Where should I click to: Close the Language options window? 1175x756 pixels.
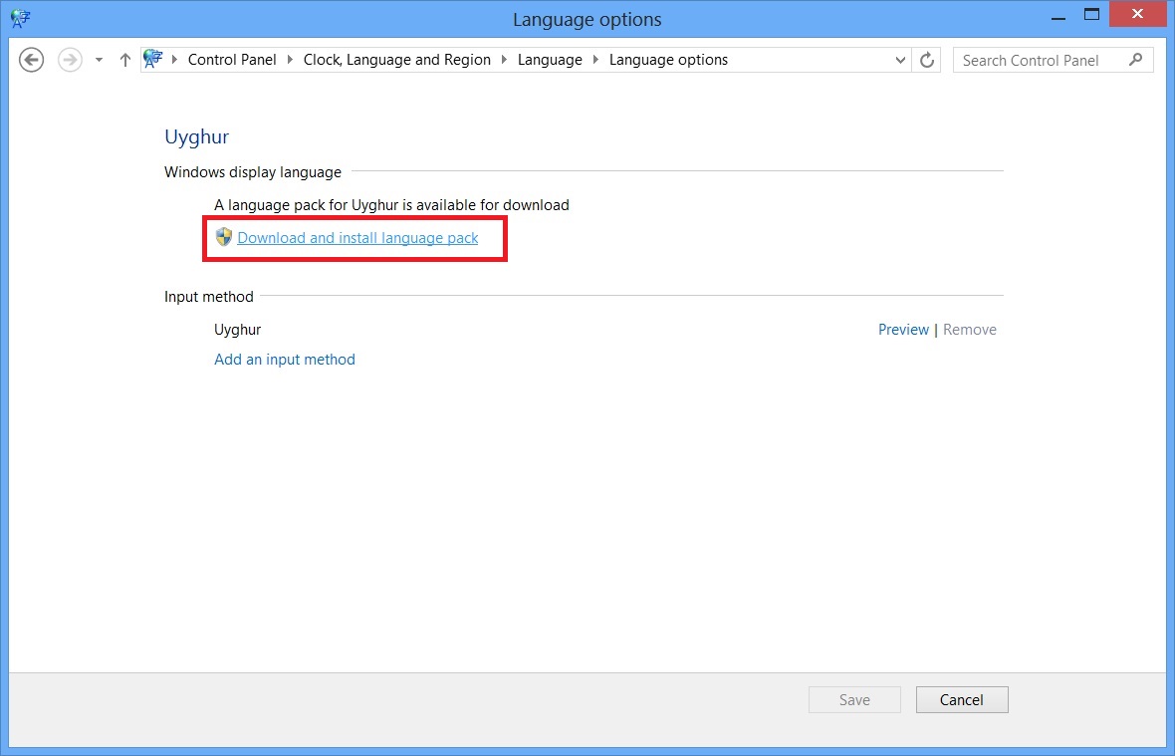coord(1137,14)
